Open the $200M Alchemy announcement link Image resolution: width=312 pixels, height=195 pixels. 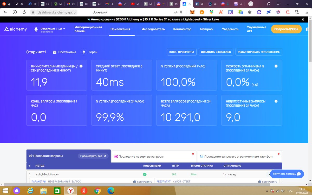153,19
